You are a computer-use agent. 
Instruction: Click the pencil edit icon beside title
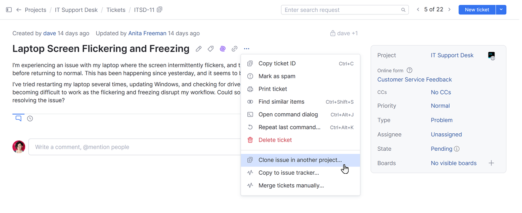[x=199, y=49]
